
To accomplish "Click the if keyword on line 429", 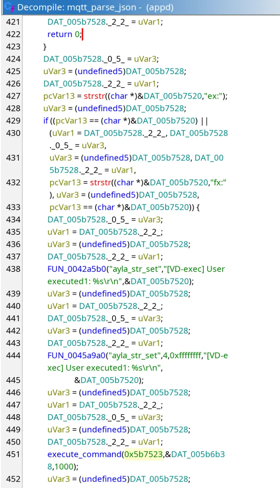I will click(45, 121).
